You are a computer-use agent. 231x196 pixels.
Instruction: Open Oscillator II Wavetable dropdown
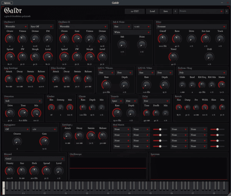pyautogui.click(x=83, y=27)
